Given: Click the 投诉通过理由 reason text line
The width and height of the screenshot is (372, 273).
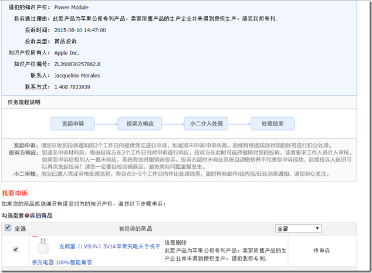Looking at the screenshot, I should pos(146,19).
